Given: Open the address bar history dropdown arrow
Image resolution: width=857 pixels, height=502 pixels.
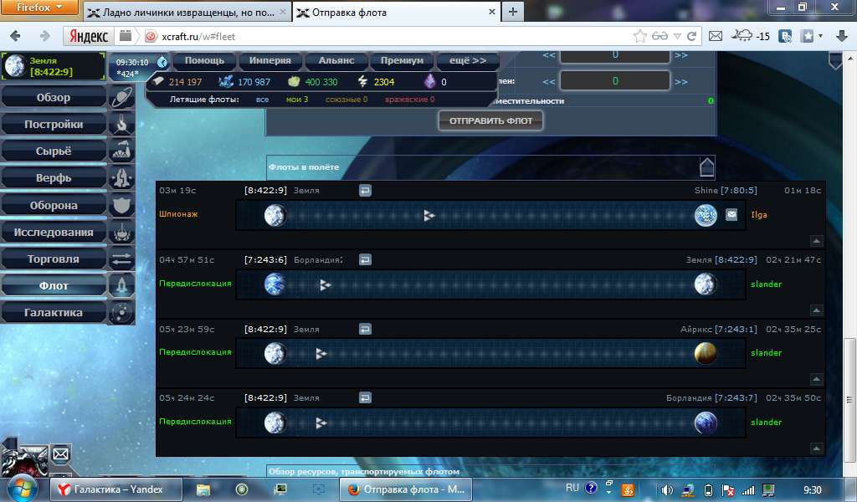Looking at the screenshot, I should tap(677, 36).
